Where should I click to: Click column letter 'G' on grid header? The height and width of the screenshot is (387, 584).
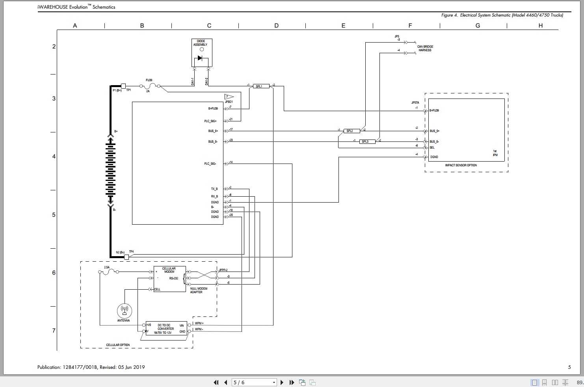(478, 26)
